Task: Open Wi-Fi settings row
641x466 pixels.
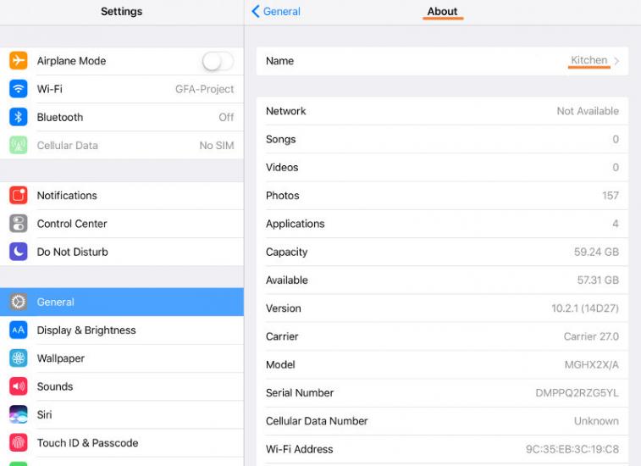Action: [x=122, y=89]
